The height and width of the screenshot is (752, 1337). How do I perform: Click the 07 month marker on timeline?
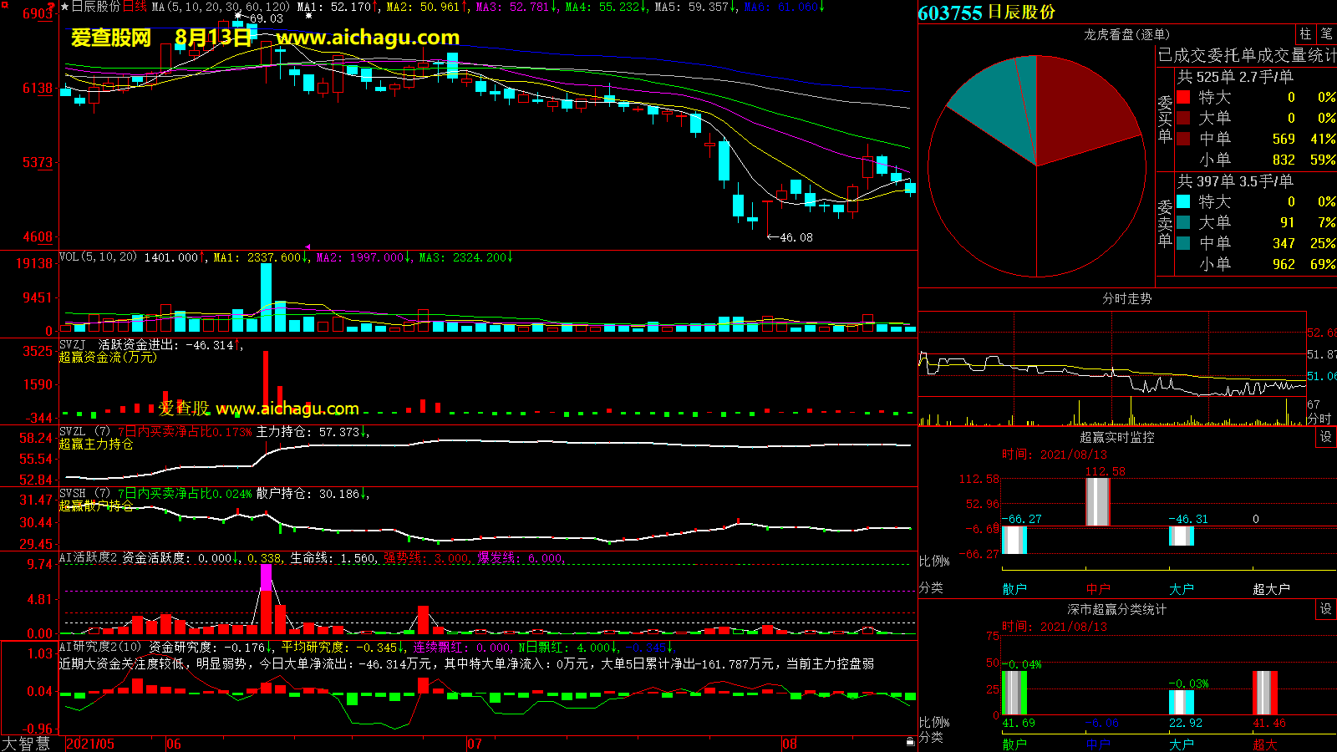[474, 744]
